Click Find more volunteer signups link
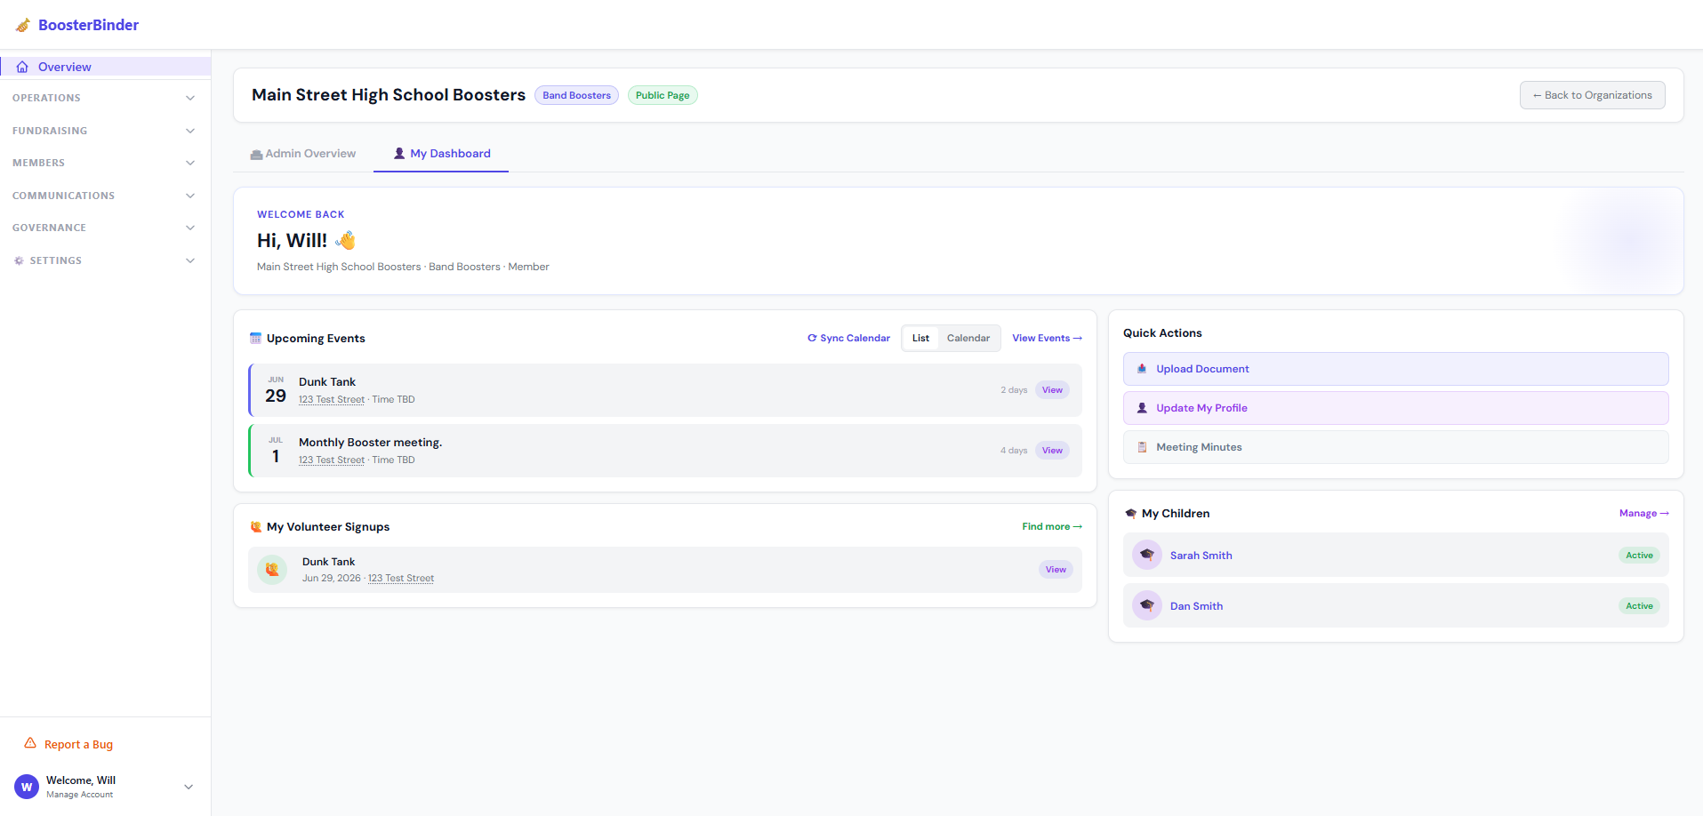Screen dimensions: 1703x816 pos(1052,526)
